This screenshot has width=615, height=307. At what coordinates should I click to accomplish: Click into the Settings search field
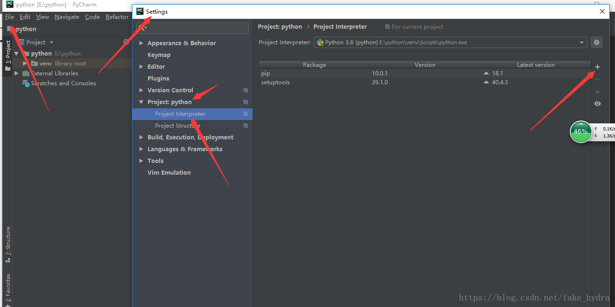pos(192,28)
